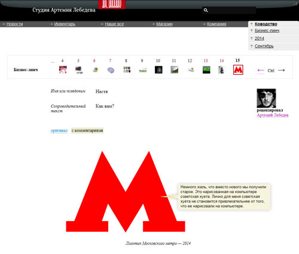Open the Магазин menu item
Image resolution: width=299 pixels, height=254 pixels.
(164, 24)
